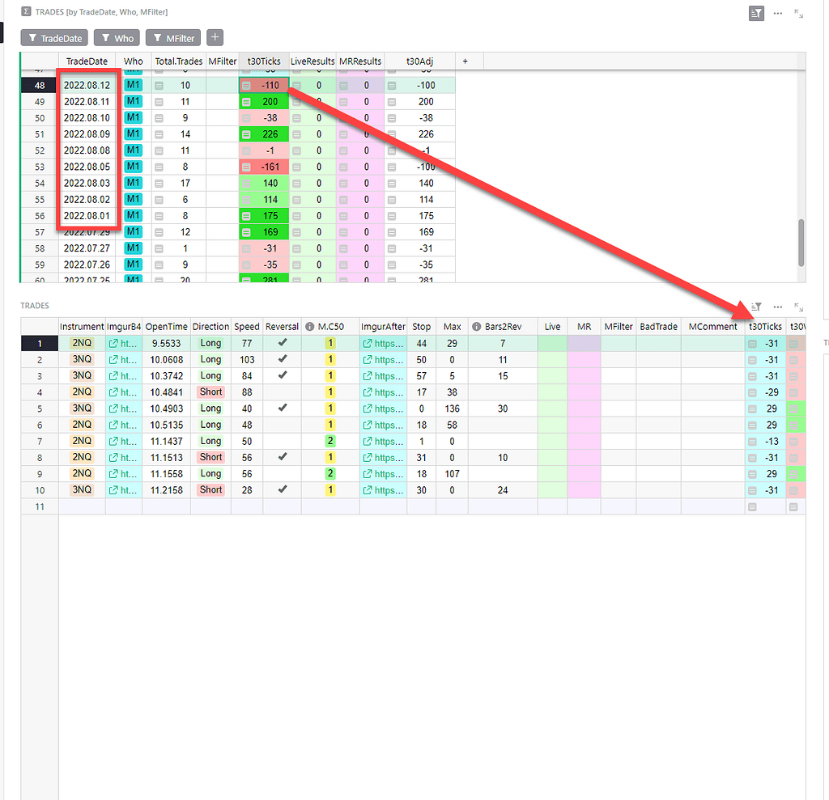Screen dimensions: 829x800
Task: Open the sort and filter icon on lower table
Action: [755, 307]
